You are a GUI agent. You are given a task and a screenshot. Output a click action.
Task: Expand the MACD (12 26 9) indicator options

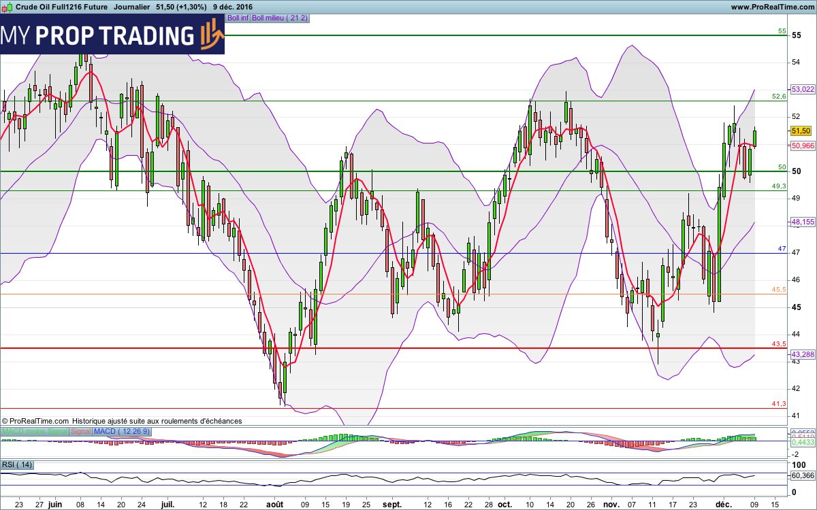tap(121, 432)
